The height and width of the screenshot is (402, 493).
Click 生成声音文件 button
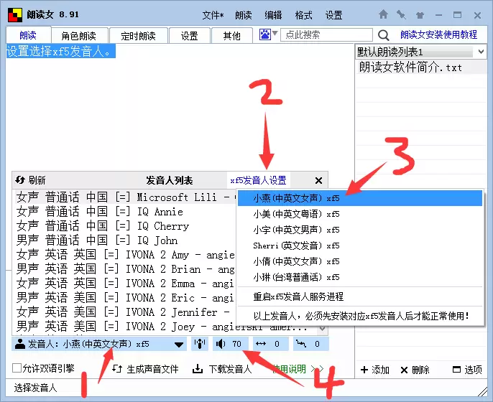pos(145,369)
